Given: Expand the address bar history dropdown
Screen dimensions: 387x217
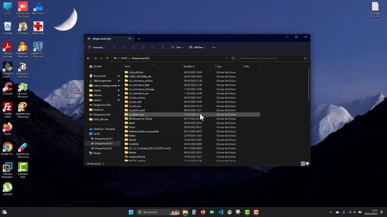Looking at the screenshot, I should [226, 58].
